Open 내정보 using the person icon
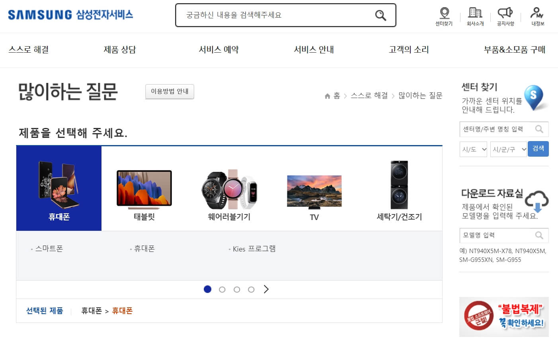Image resolution: width=558 pixels, height=338 pixels. click(537, 13)
